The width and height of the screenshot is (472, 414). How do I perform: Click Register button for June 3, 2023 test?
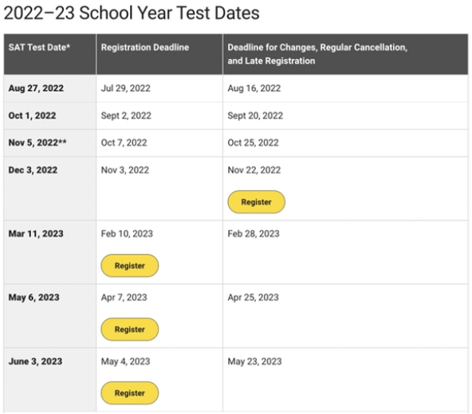[130, 393]
